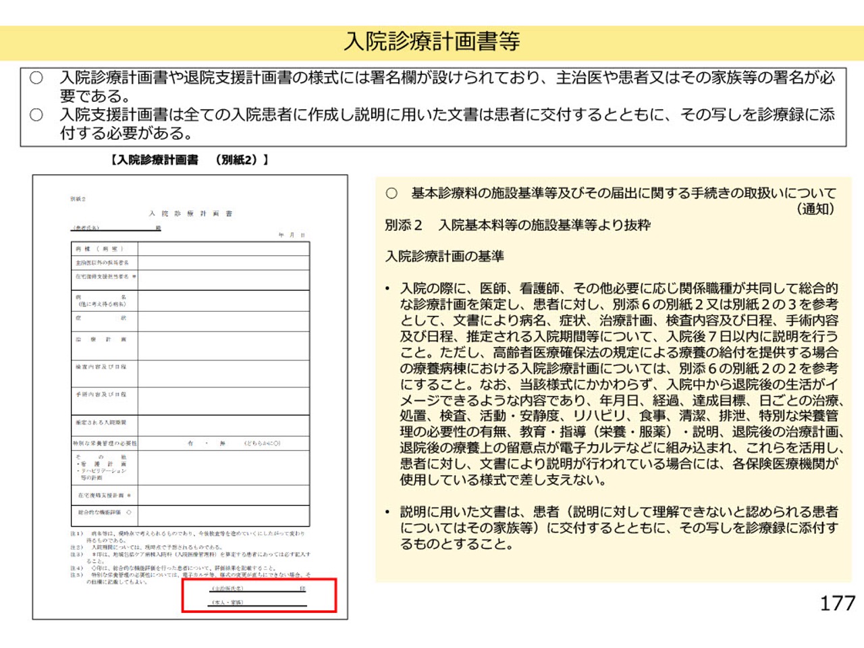Click the second circle bullet in the summary box
The width and height of the screenshot is (864, 648).
click(x=36, y=115)
